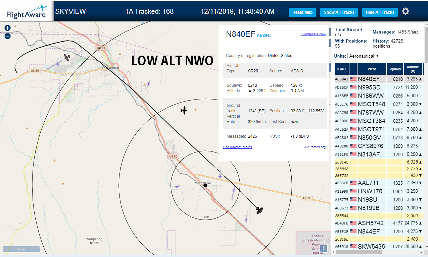Sort the table by the Ident column
This screenshot has height=257, width=428.
click(372, 69)
